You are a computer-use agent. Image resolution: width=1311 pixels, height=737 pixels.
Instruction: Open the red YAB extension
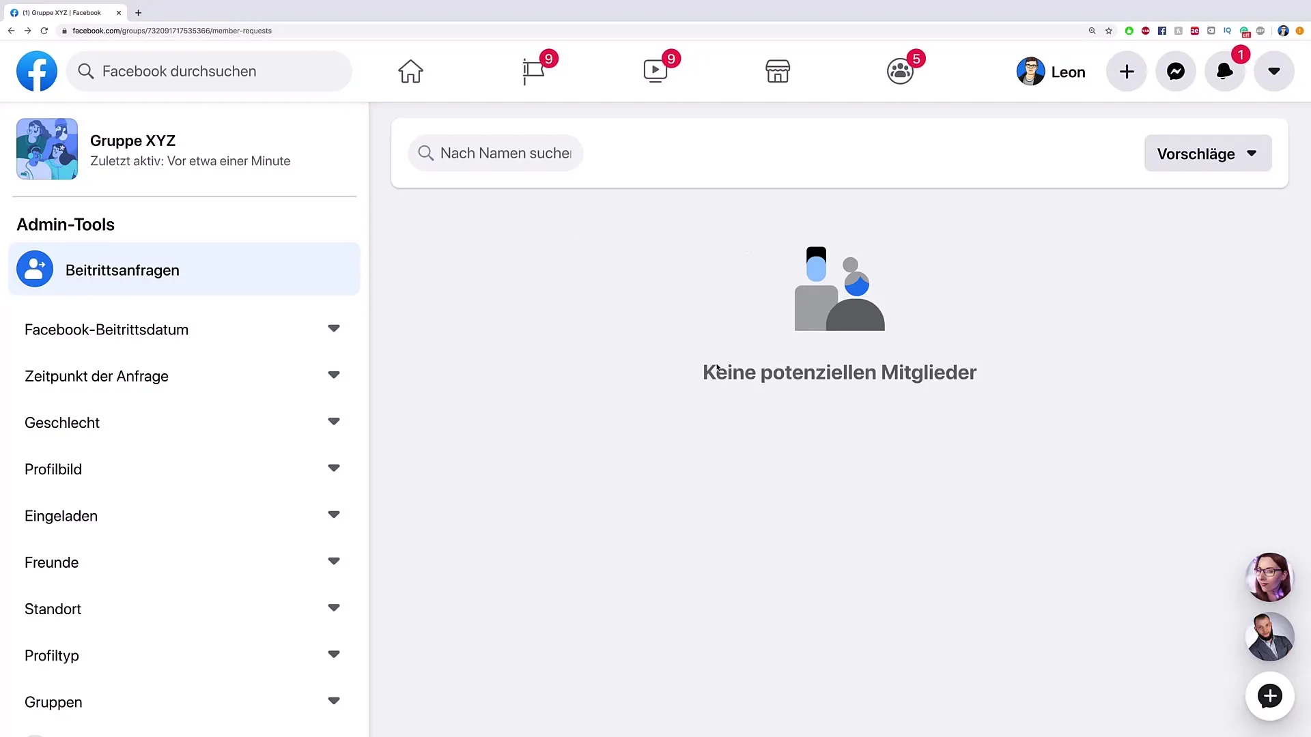pyautogui.click(x=1145, y=31)
